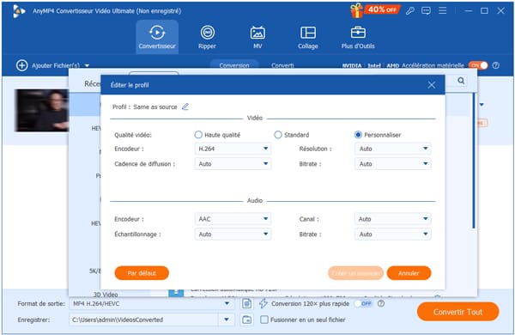Switch to the Ripper tab
Image resolution: width=515 pixels, height=335 pixels.
click(x=207, y=37)
